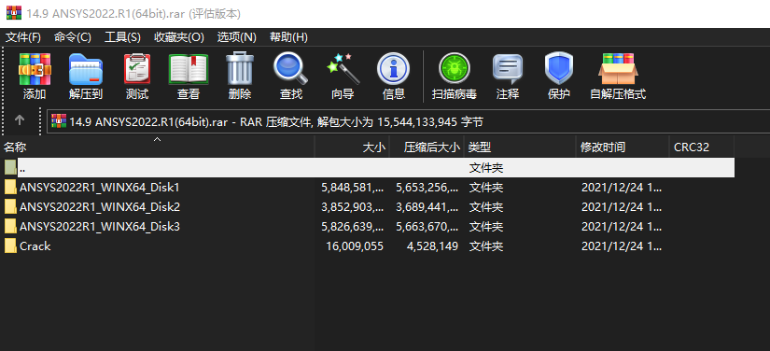Run the 测试 (Test) archive tool
The height and width of the screenshot is (351, 770).
point(137,69)
